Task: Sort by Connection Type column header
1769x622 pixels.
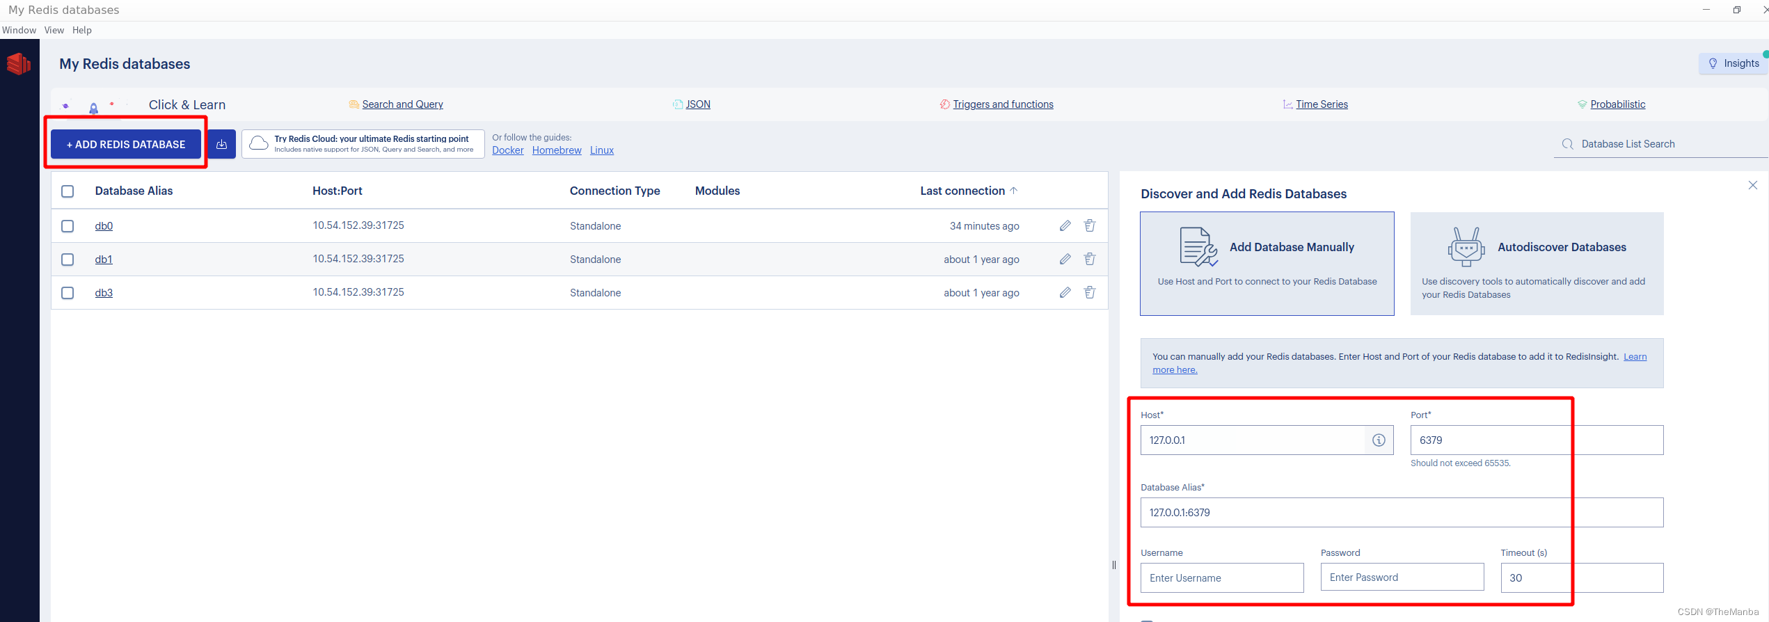Action: pos(614,191)
